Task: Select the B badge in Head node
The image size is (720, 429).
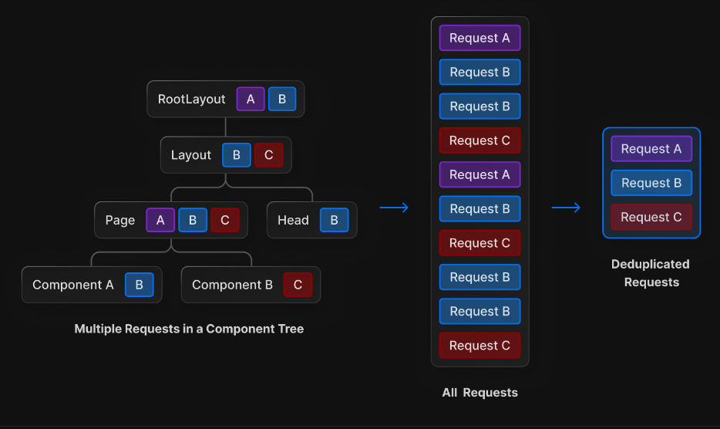Action: pyautogui.click(x=335, y=220)
